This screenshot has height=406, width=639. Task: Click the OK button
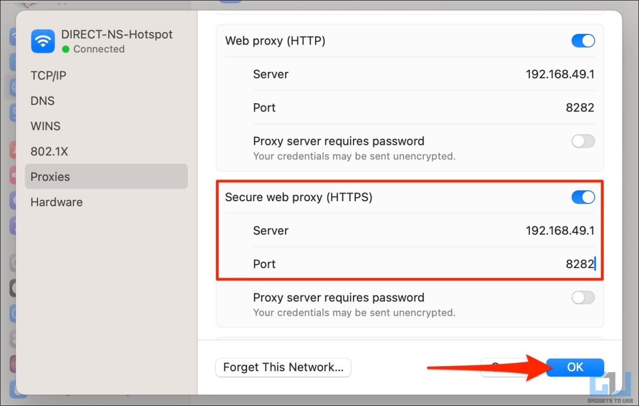pos(575,367)
